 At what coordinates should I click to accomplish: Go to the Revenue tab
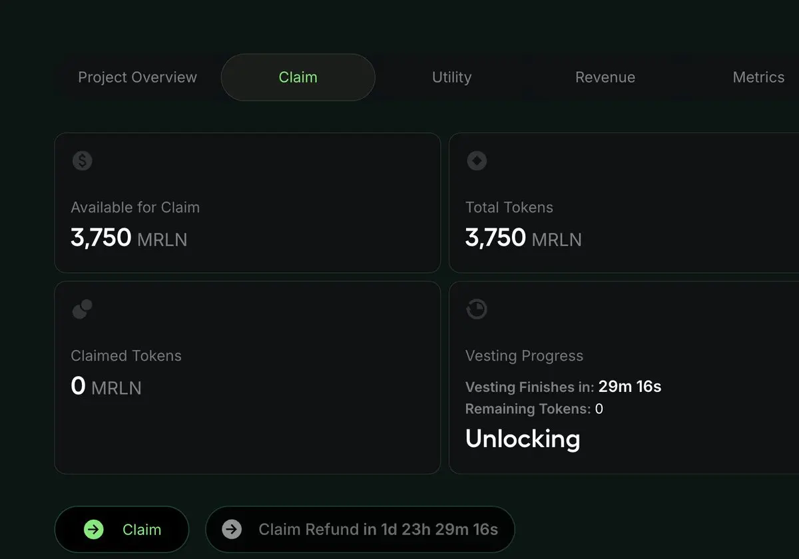point(605,77)
